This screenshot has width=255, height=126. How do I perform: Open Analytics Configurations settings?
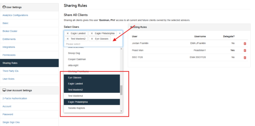tap(15, 15)
